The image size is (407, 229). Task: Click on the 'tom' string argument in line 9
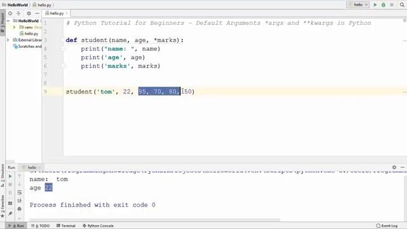(106, 92)
